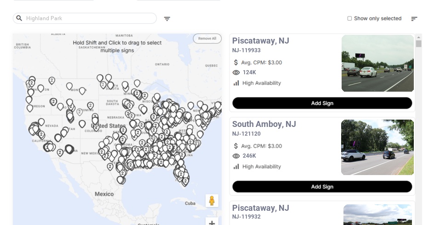
Task: Click the views eye icon for NJ-119933
Action: 236,72
